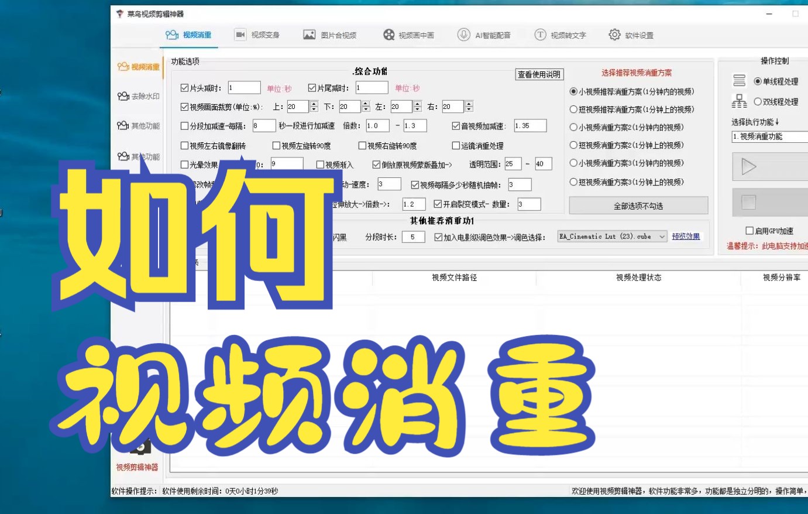Click the AI智能配音 microphone icon
This screenshot has height=514, width=808.
pyautogui.click(x=464, y=35)
